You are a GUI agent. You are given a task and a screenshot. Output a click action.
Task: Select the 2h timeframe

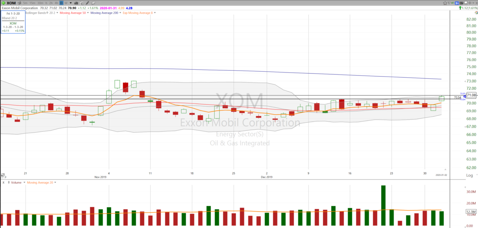coord(51,3)
